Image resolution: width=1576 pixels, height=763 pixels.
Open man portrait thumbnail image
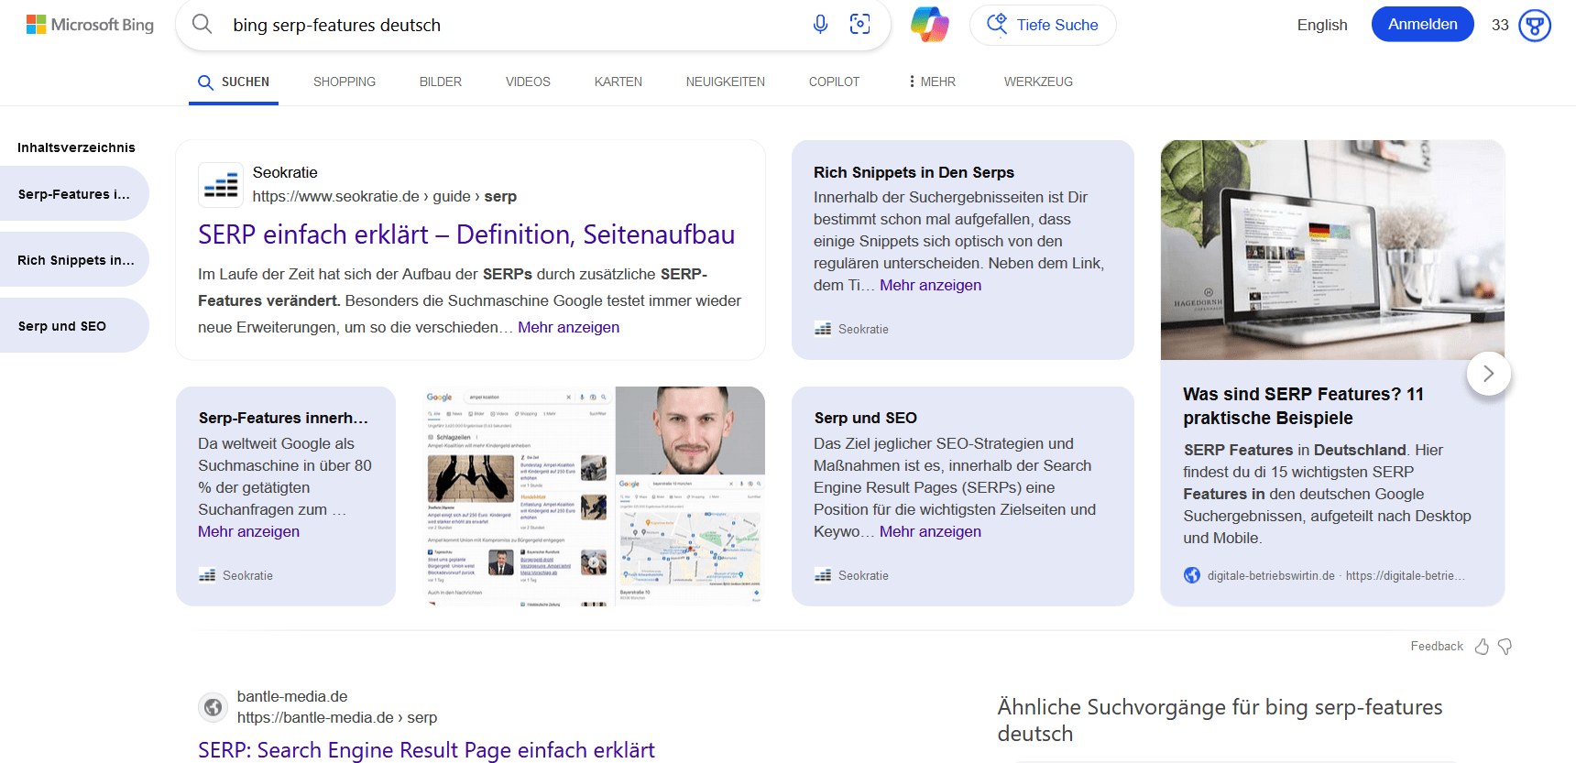click(x=690, y=430)
